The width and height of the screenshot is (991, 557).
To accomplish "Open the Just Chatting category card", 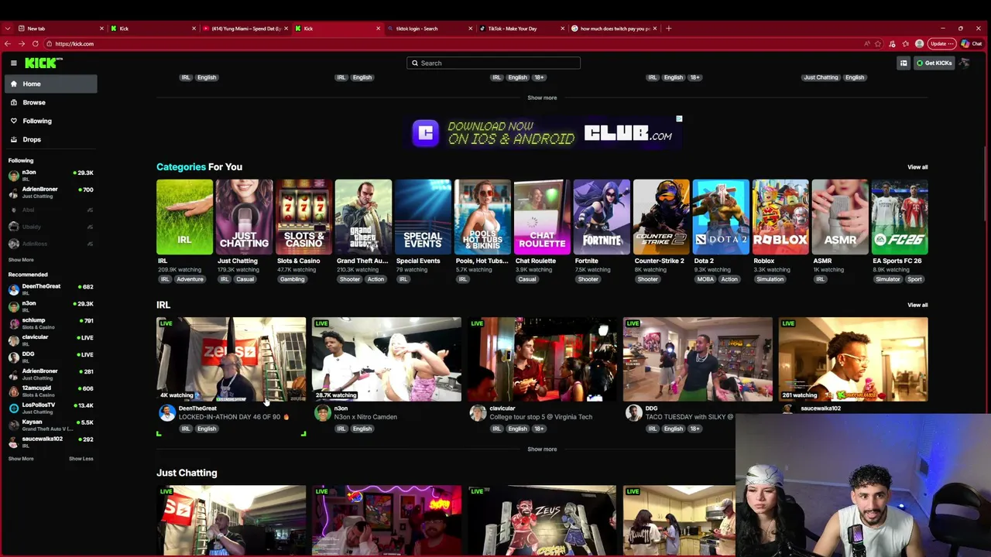I will coord(244,217).
